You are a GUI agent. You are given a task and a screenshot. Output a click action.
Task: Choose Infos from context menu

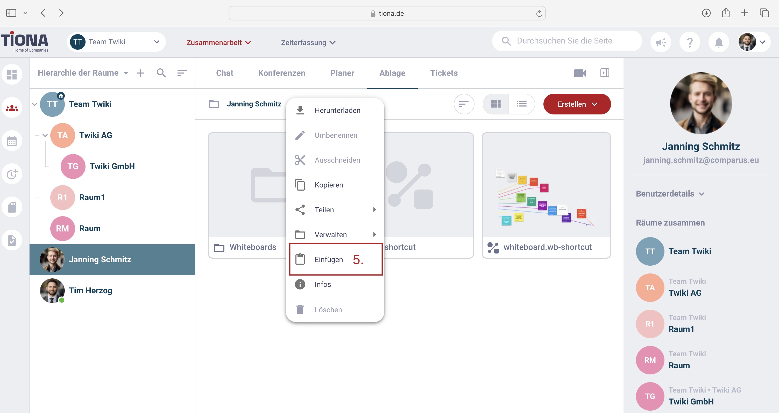click(x=335, y=284)
